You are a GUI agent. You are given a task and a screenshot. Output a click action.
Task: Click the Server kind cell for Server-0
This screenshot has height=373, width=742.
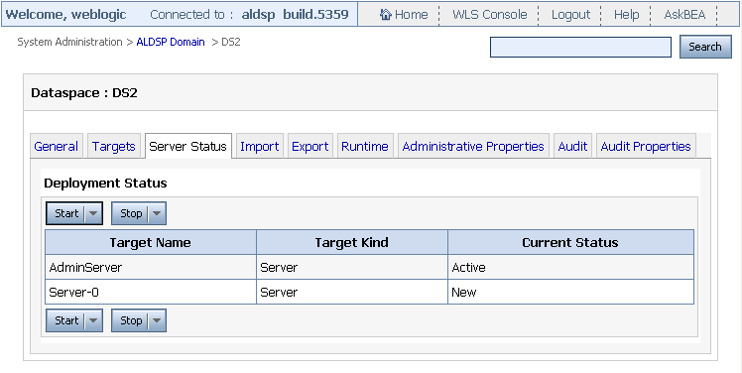point(352,292)
